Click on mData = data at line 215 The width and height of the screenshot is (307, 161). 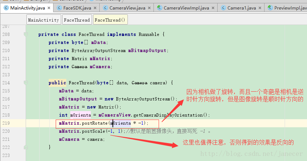76,91
